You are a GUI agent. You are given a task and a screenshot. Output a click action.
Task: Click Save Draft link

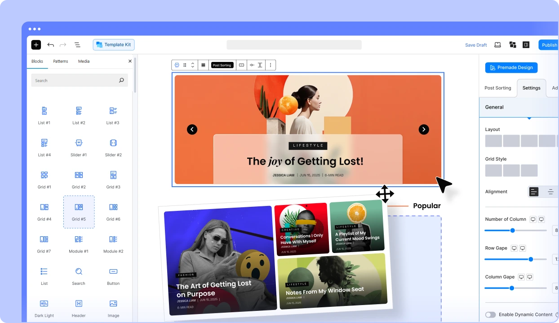pyautogui.click(x=476, y=45)
